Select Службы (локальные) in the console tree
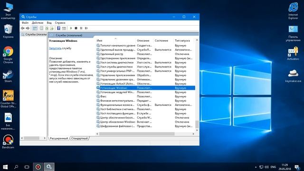 (x=34, y=34)
